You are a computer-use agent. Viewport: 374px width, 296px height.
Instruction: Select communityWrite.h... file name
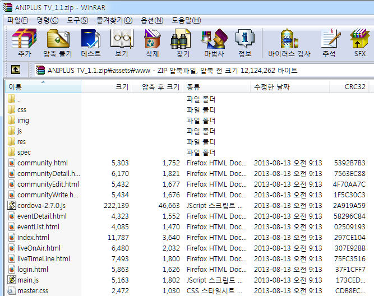pyautogui.click(x=48, y=195)
